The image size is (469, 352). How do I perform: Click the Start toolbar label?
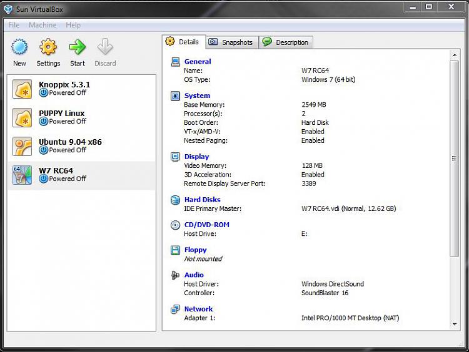(x=78, y=63)
